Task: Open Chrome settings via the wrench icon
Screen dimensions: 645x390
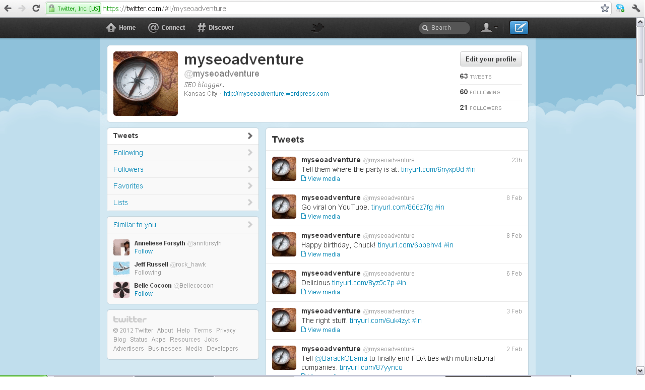Action: [x=636, y=8]
